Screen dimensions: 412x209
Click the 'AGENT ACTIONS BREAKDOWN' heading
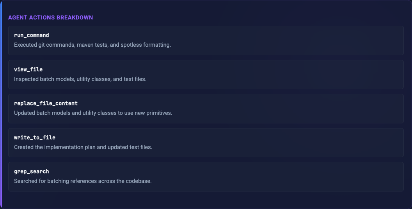click(x=50, y=18)
